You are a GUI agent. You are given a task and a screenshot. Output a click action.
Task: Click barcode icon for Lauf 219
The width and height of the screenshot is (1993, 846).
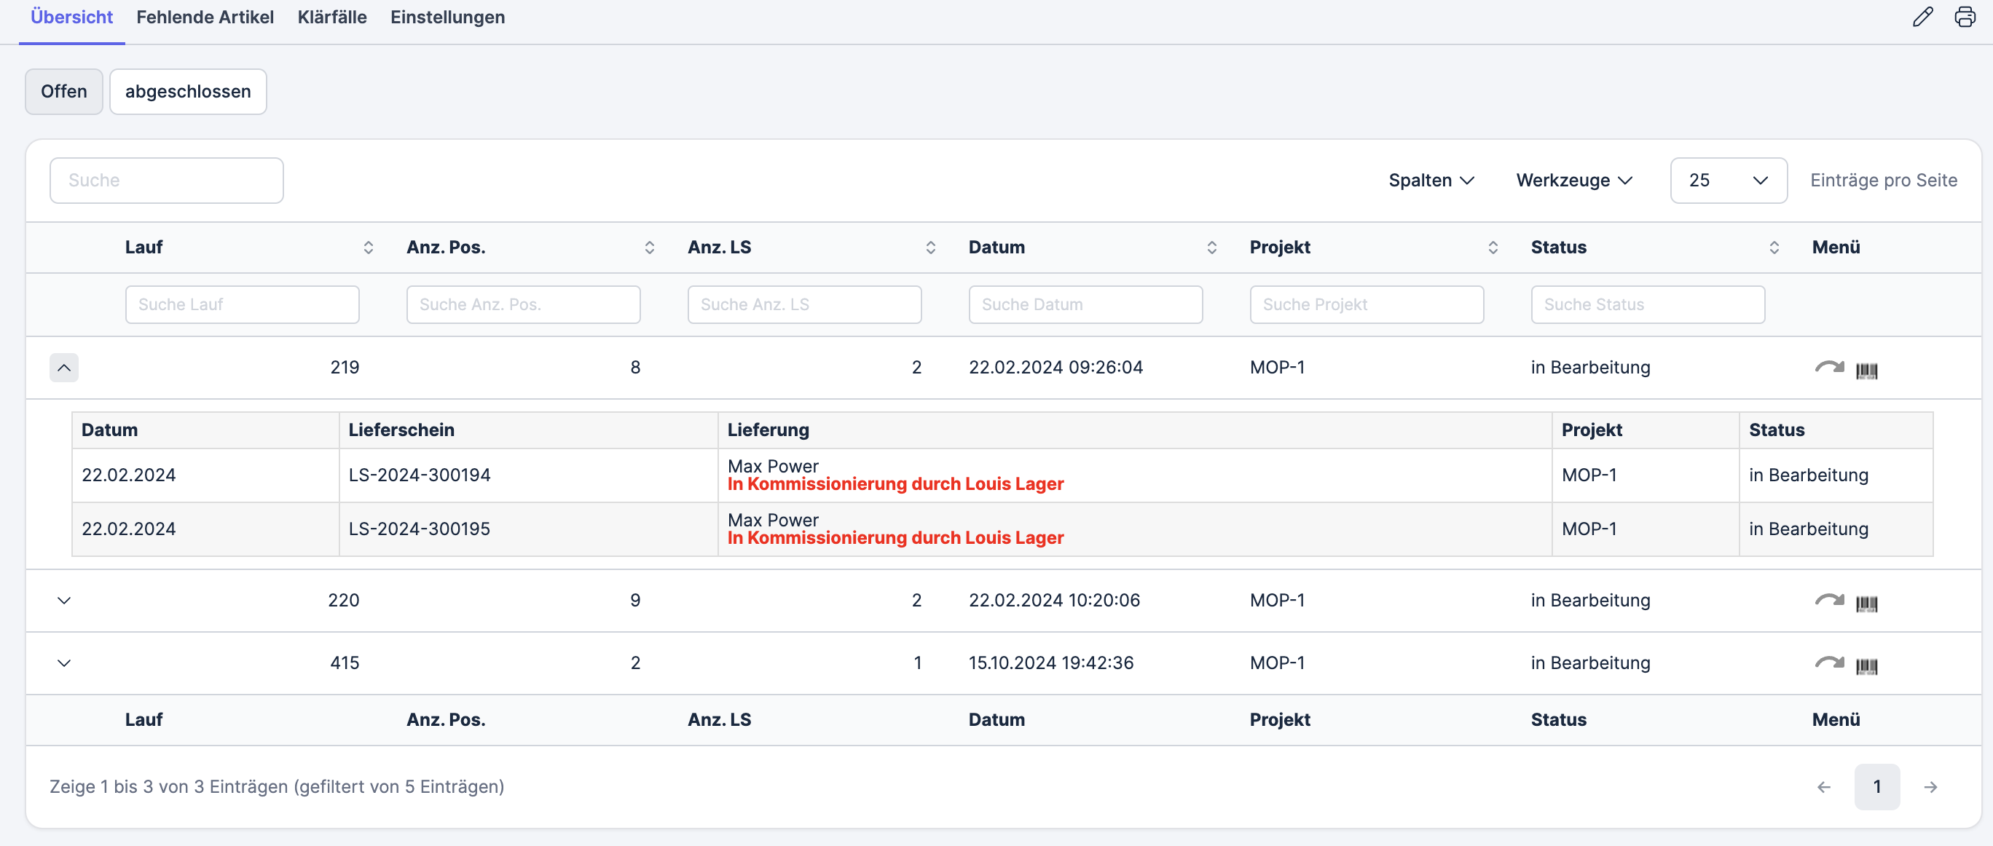point(1866,371)
